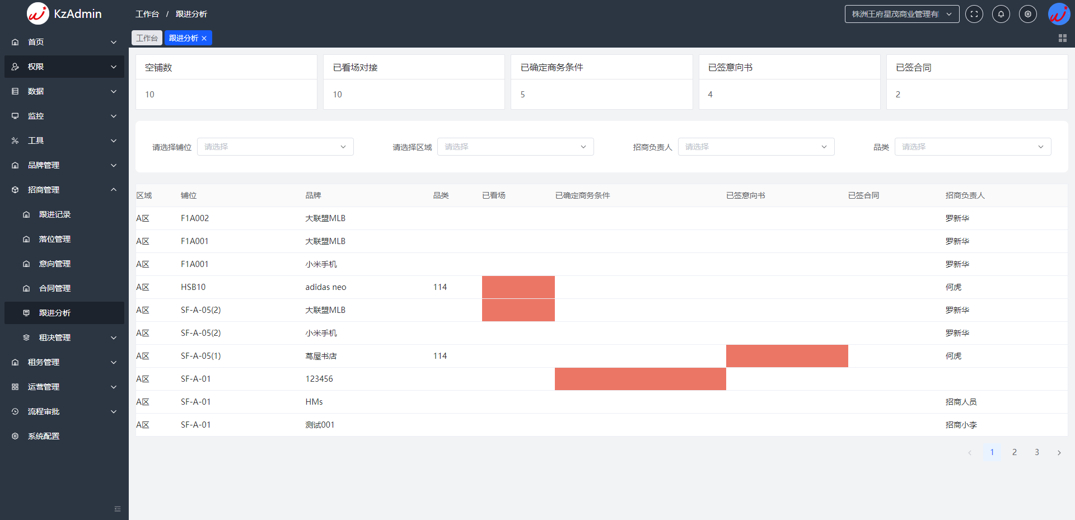Click the tab grid icon at right
Screen dimensions: 1075x520
coord(1063,38)
